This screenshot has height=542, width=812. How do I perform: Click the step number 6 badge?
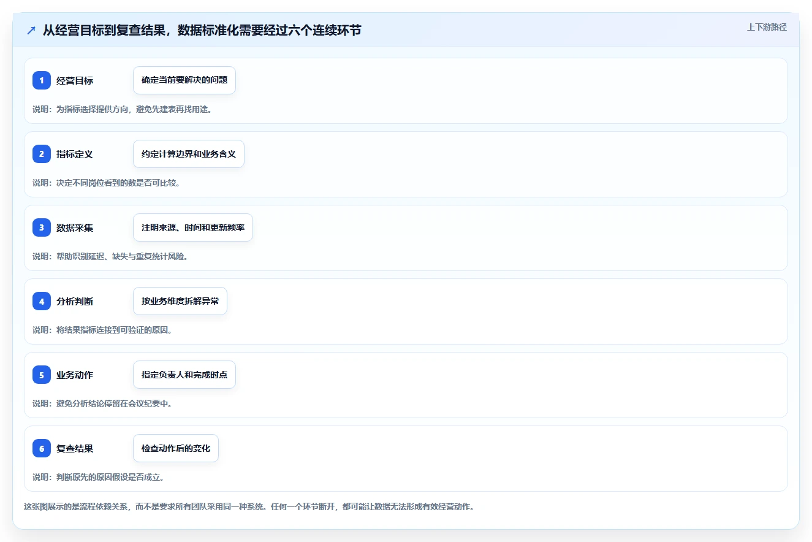click(x=42, y=448)
